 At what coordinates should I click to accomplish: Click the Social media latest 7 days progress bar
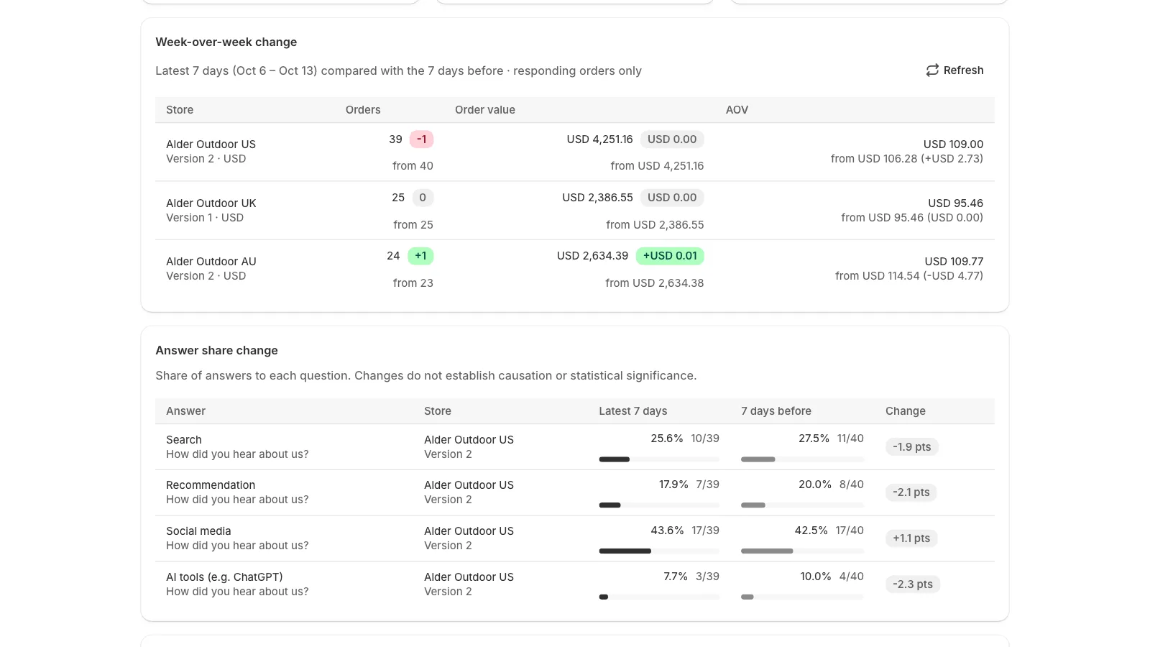659,551
